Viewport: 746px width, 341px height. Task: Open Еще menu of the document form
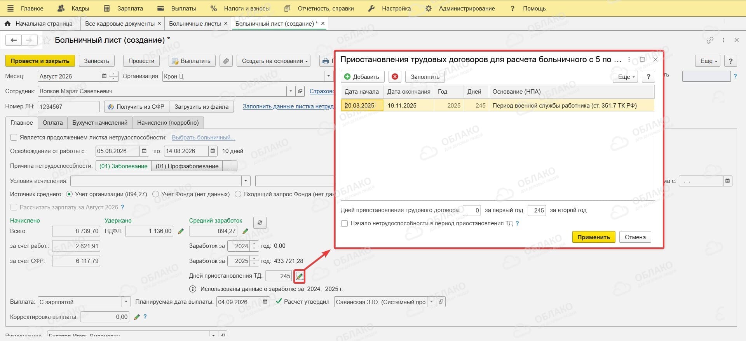point(708,61)
